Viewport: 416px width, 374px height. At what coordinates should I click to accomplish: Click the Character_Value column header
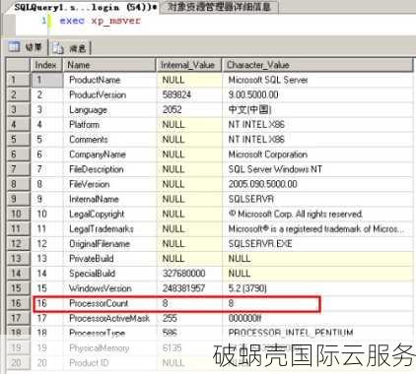[317, 65]
